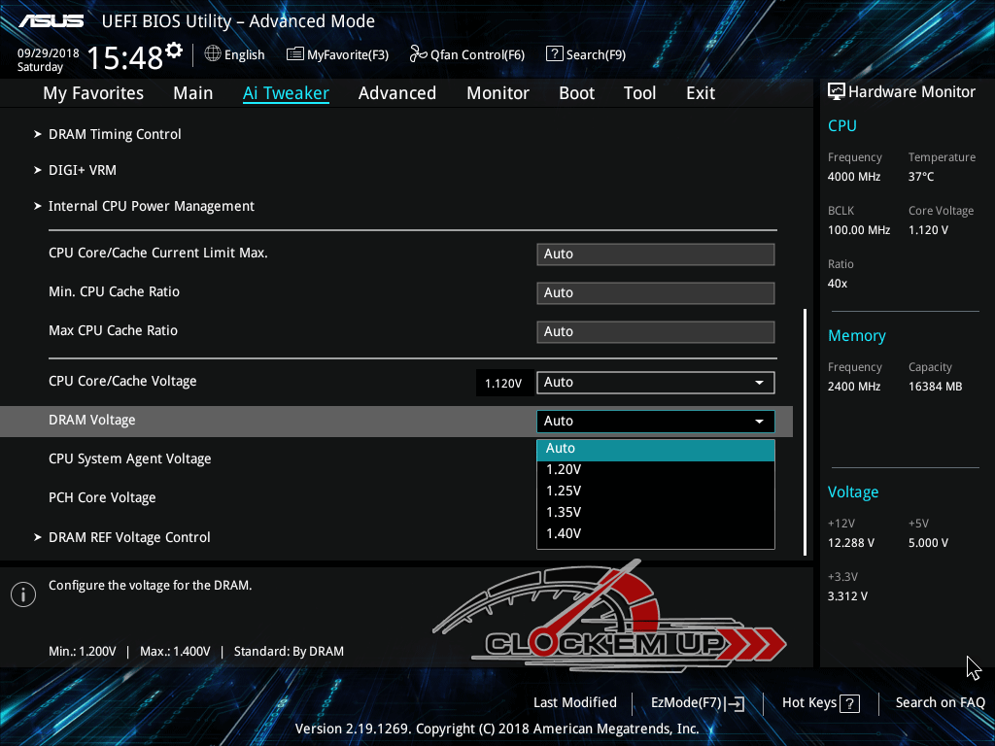Click the info icon beside the description

click(23, 594)
